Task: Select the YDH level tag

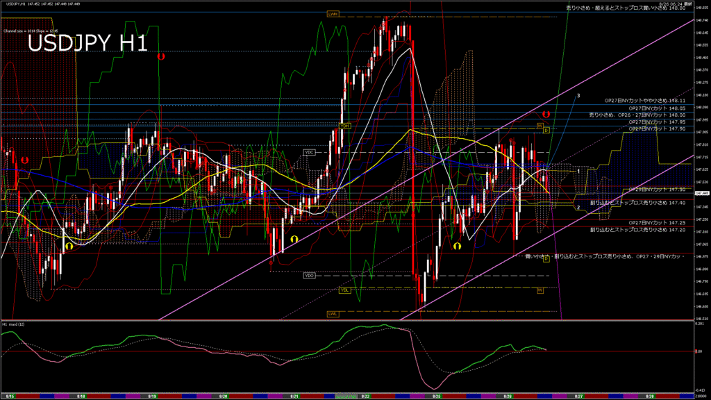Action: [344, 126]
